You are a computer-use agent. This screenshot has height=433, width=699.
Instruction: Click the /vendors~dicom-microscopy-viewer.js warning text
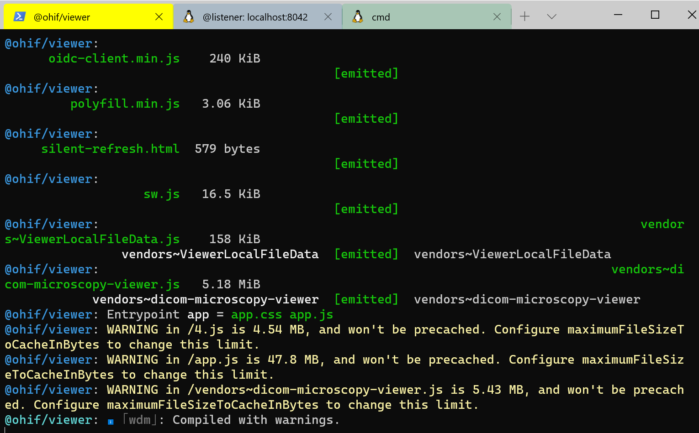click(344, 397)
